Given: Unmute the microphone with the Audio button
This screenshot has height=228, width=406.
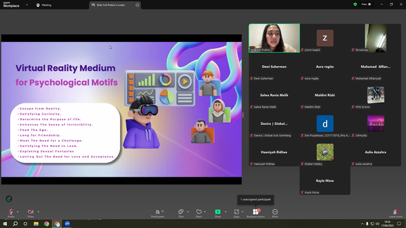Looking at the screenshot, I should pyautogui.click(x=11, y=213).
